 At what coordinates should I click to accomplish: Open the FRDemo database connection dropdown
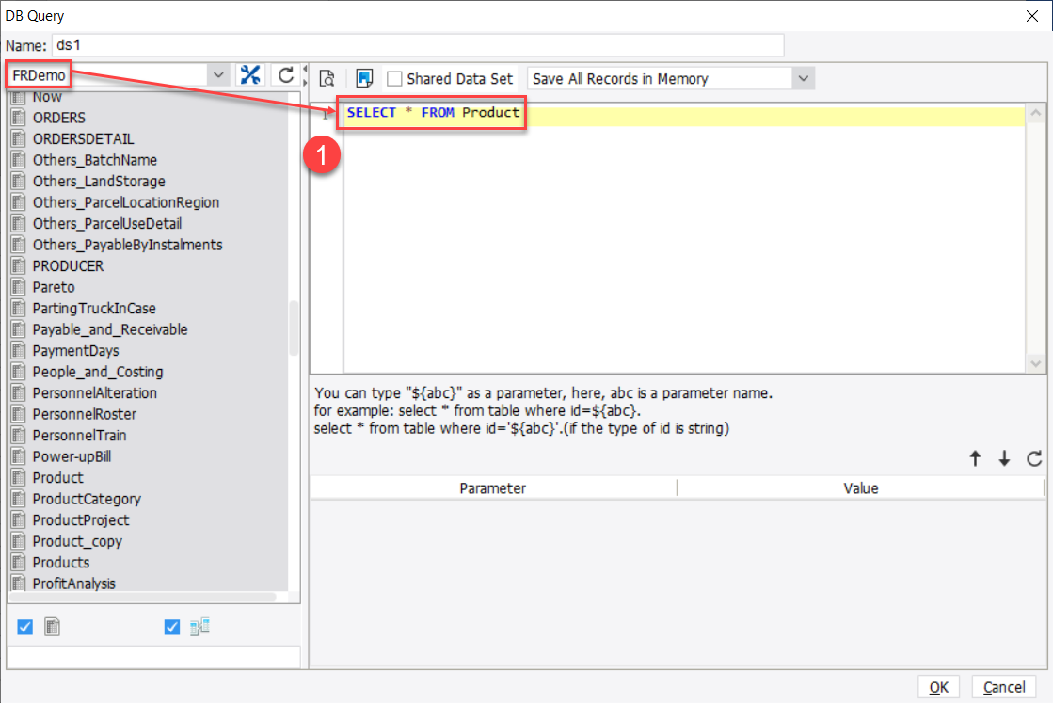click(218, 73)
